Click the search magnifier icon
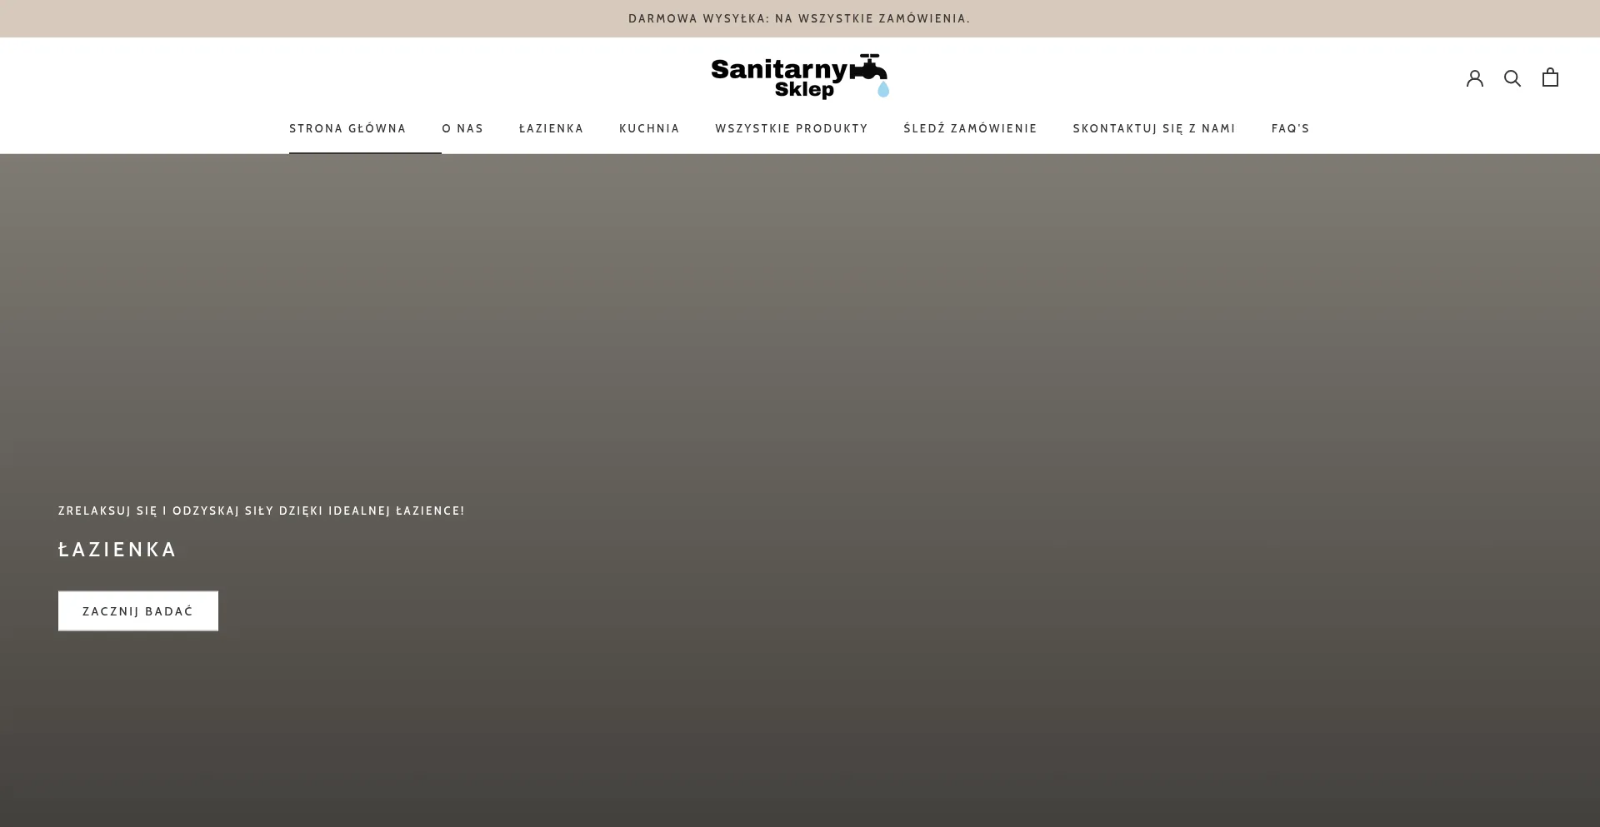This screenshot has width=1600, height=827. 1512,77
